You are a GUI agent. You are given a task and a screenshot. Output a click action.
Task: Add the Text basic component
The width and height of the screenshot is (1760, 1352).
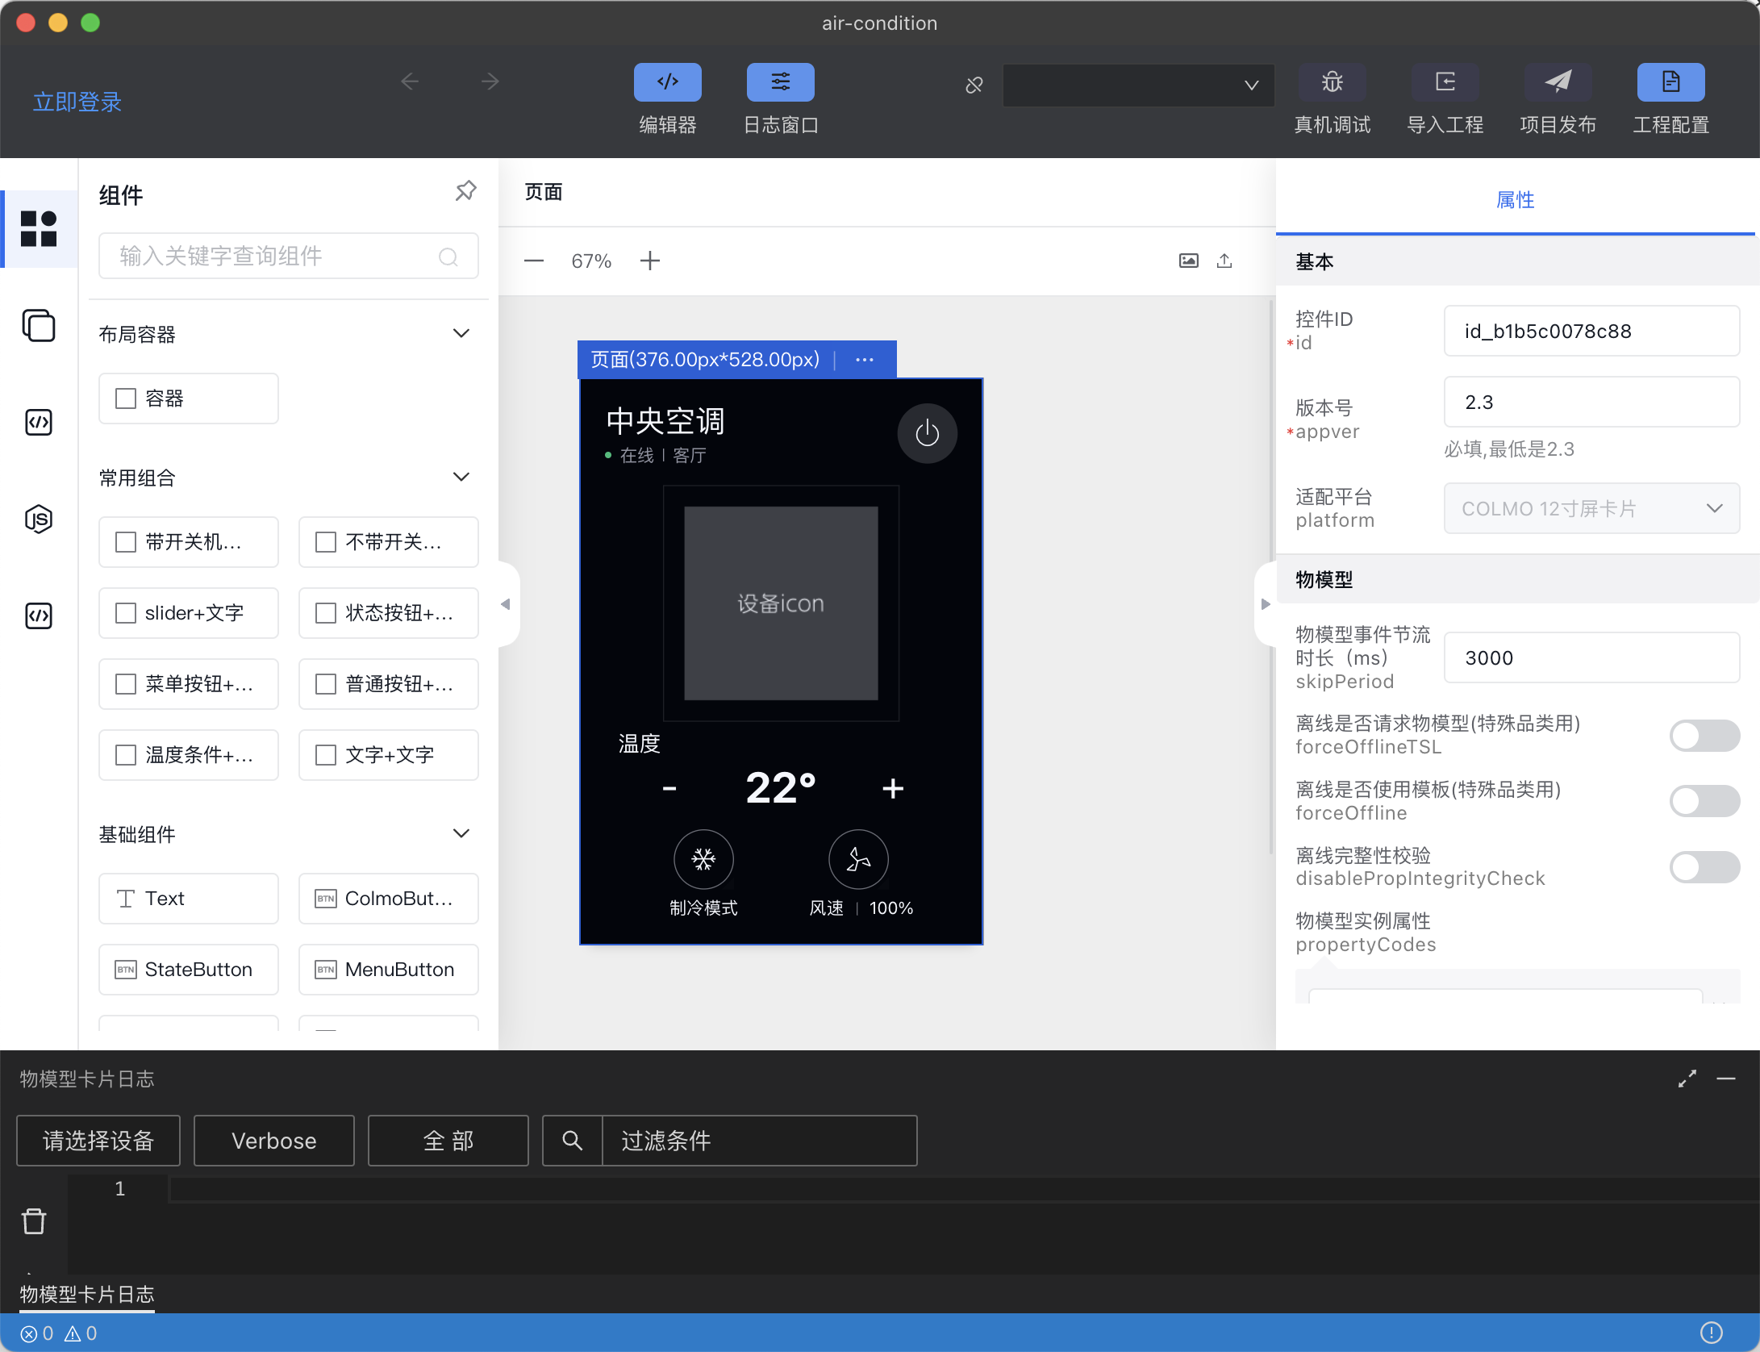click(x=189, y=899)
